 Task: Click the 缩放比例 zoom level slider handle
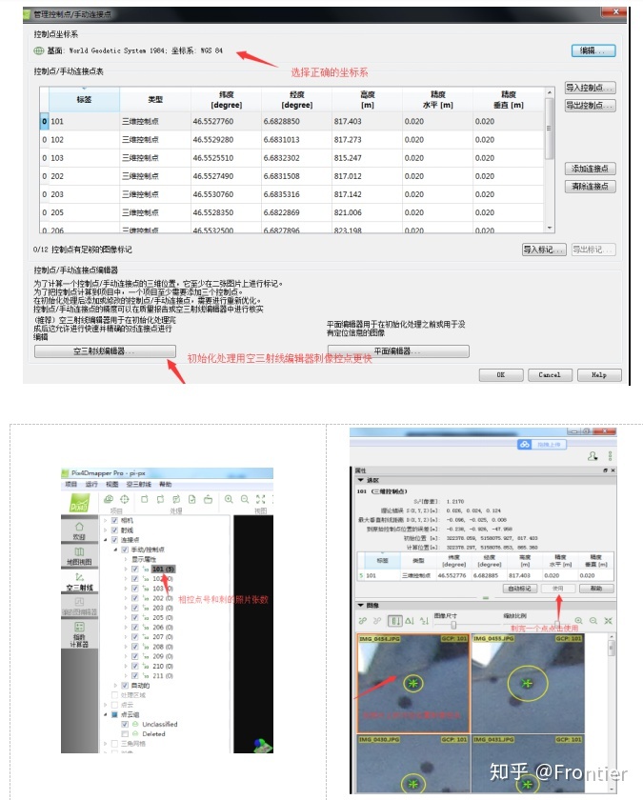[556, 625]
